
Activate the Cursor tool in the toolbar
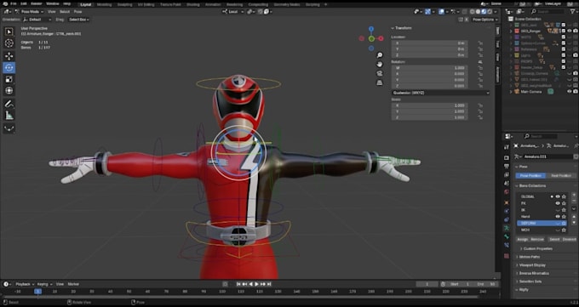[x=9, y=43]
